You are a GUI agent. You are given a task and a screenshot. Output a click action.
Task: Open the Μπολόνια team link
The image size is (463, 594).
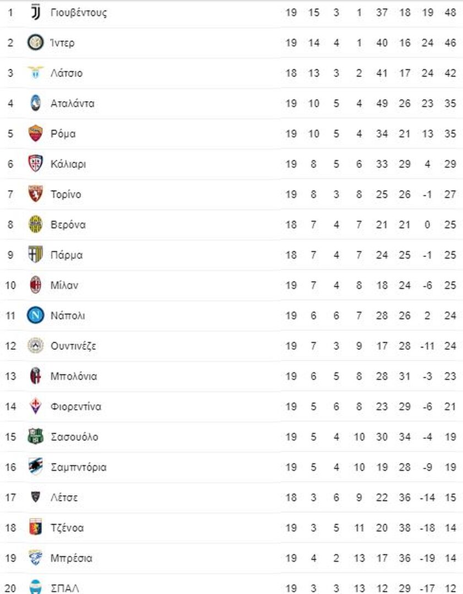pos(73,376)
